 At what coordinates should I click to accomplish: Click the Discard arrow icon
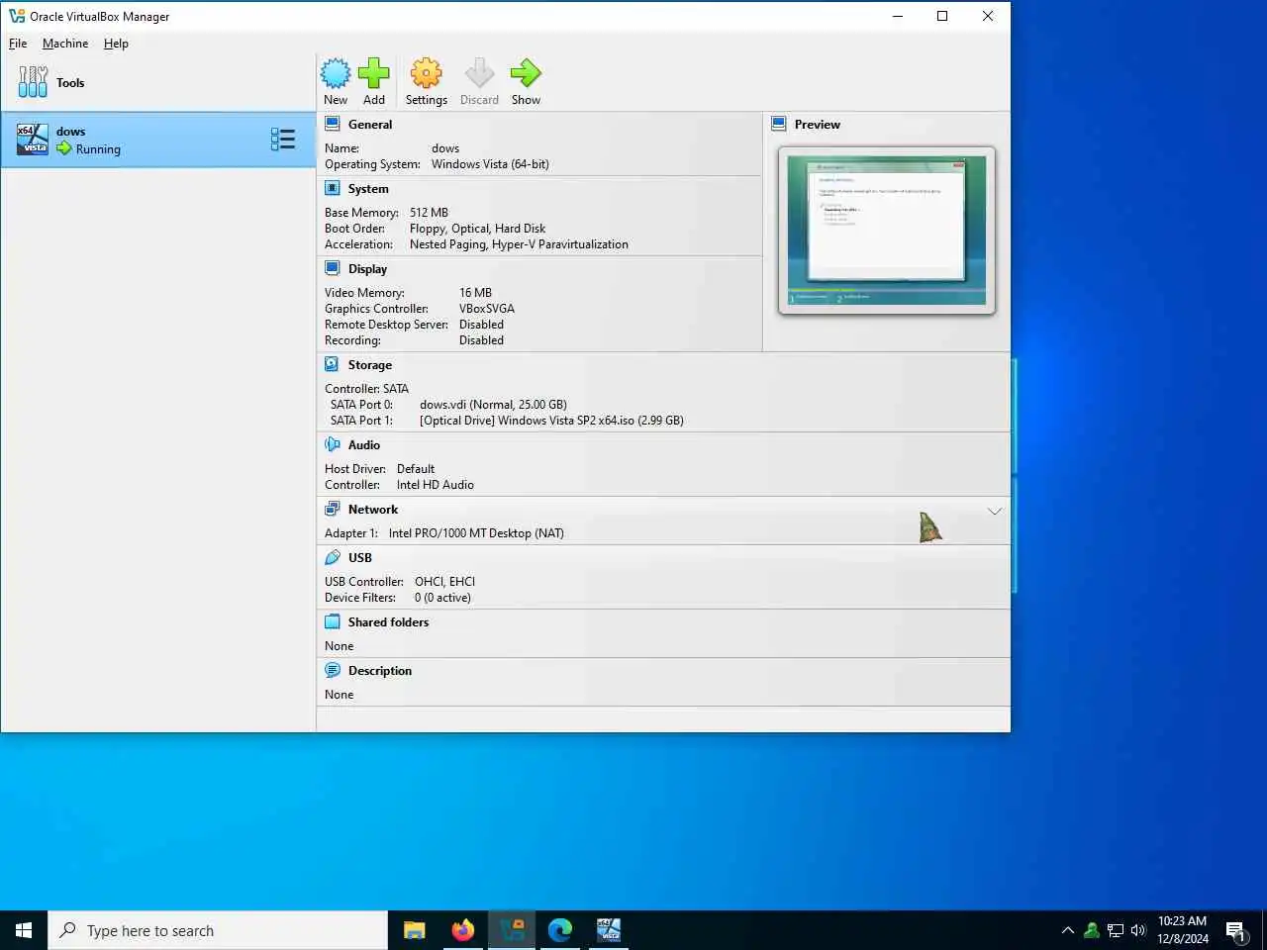[x=479, y=73]
